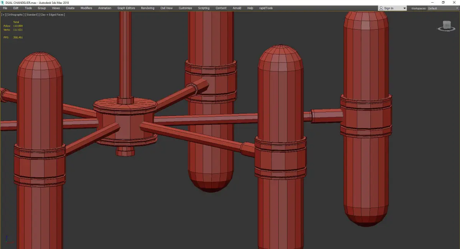Open the Graph Editors menu
The width and height of the screenshot is (460, 249).
126,8
